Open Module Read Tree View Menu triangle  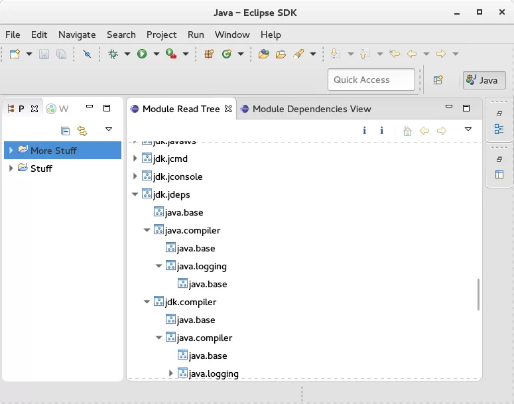pyautogui.click(x=468, y=129)
